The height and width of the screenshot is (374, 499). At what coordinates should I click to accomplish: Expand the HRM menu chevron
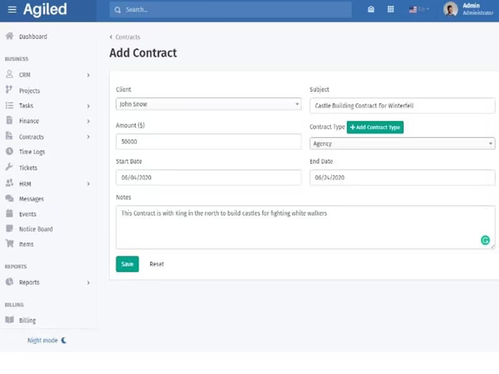pos(88,184)
